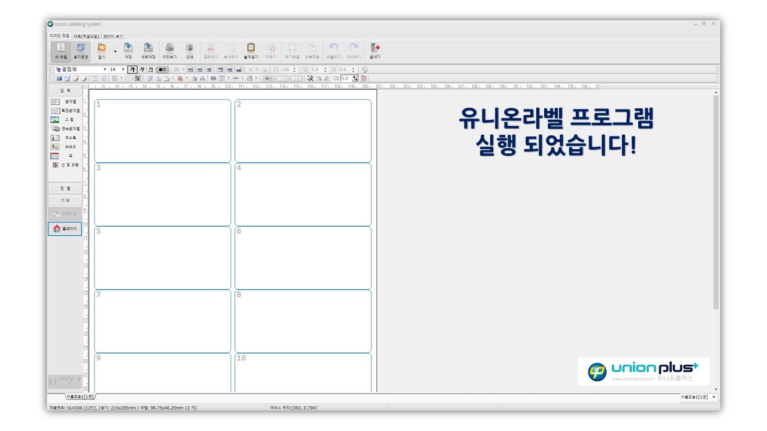Switch to the 자료(엑셀파일) tab

coord(86,36)
